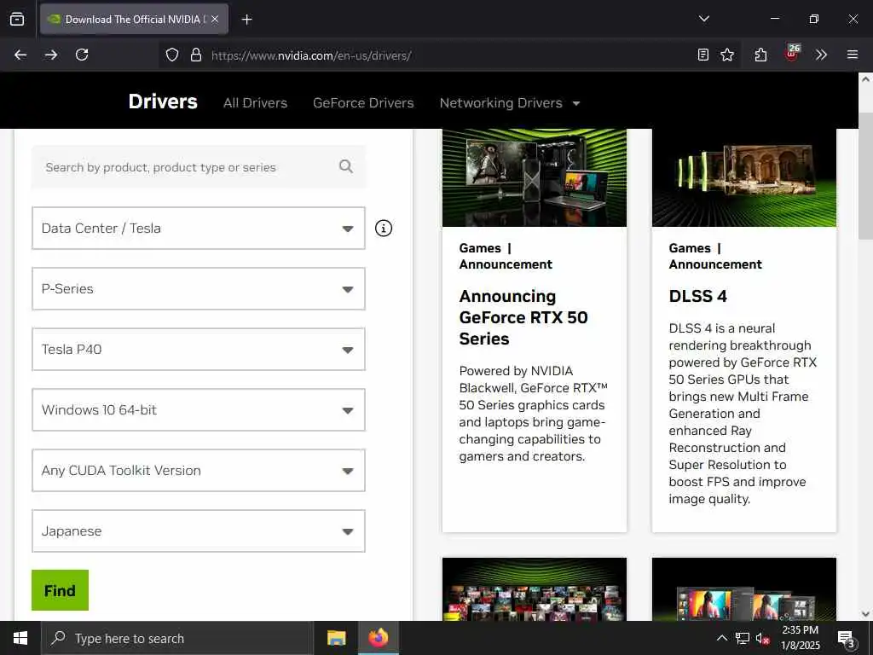Image resolution: width=873 pixels, height=655 pixels.
Task: Open the Windows Start menu
Action: (x=20, y=638)
